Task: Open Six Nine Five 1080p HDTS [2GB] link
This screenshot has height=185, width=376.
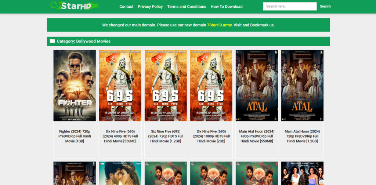Action: 211,136
